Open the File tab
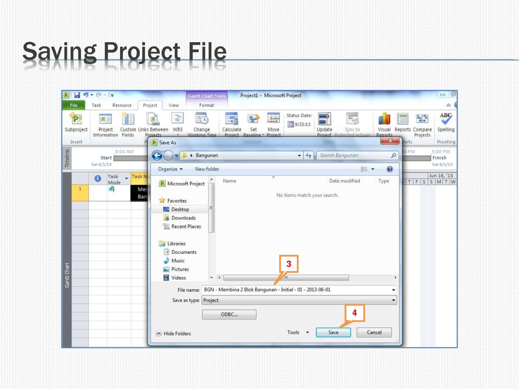The image size is (519, 389). coord(74,105)
